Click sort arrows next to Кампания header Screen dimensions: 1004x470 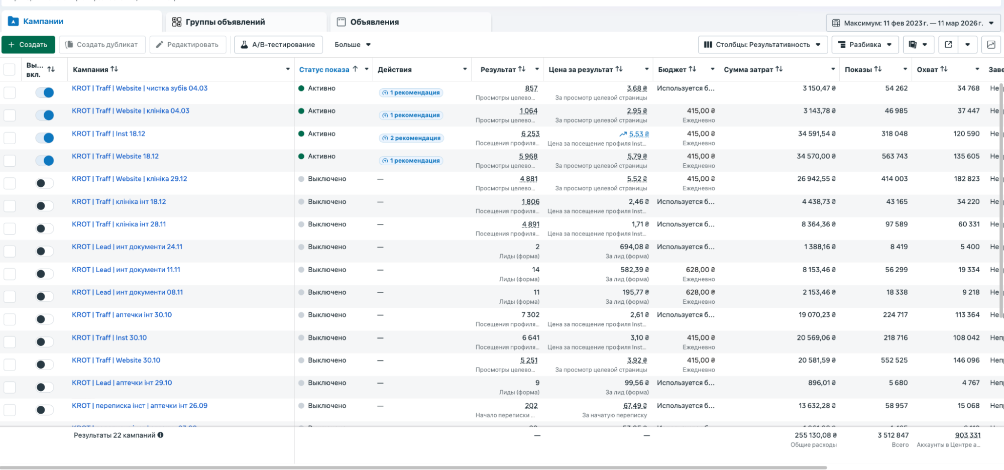[x=115, y=69]
